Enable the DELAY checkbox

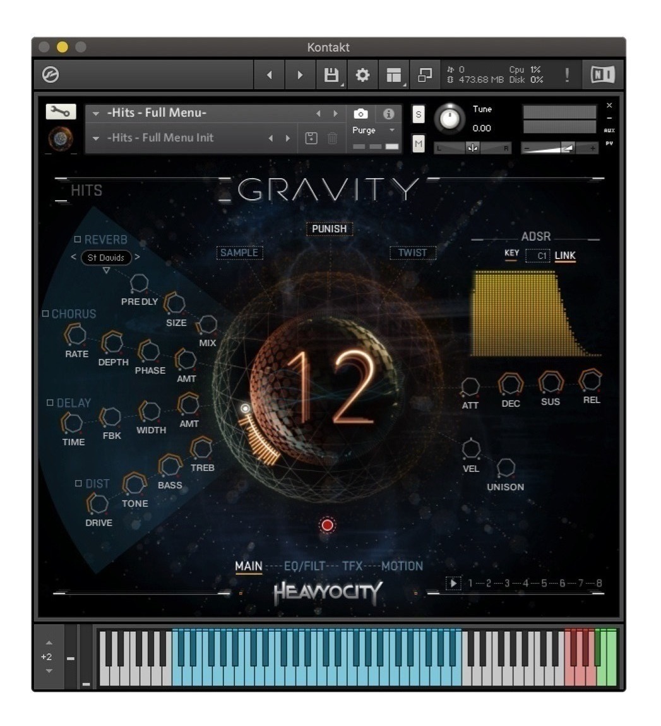(x=50, y=402)
